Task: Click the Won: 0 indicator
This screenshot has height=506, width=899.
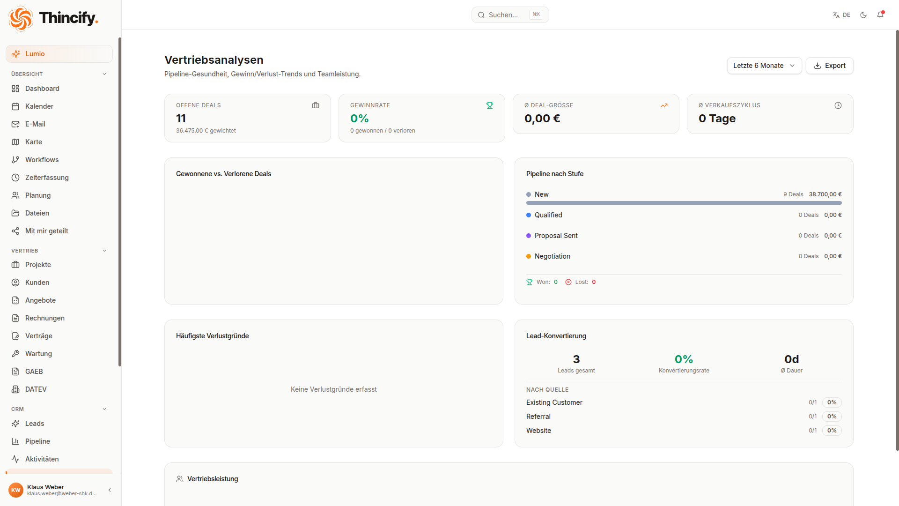Action: (542, 282)
